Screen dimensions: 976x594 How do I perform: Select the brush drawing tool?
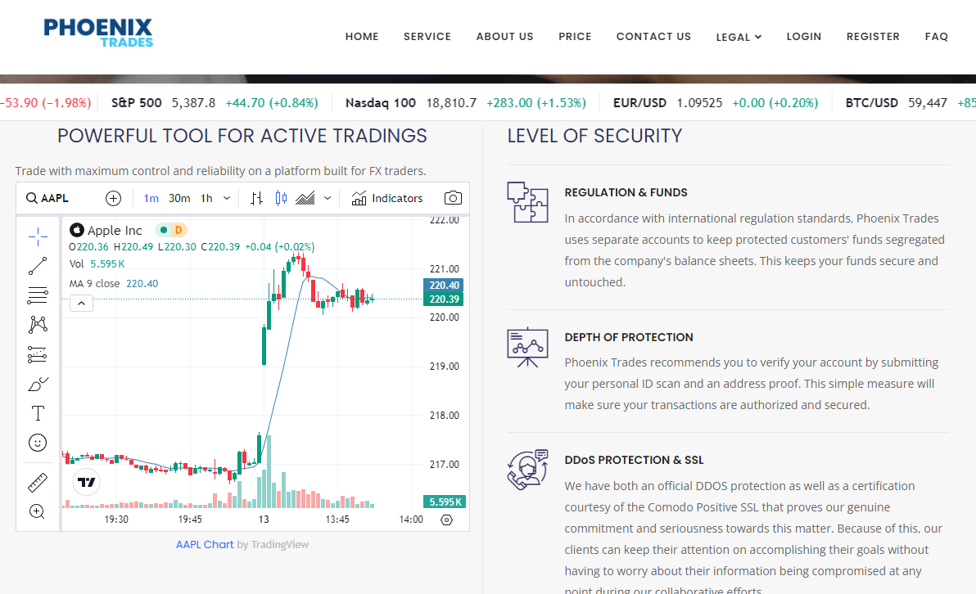[x=38, y=384]
